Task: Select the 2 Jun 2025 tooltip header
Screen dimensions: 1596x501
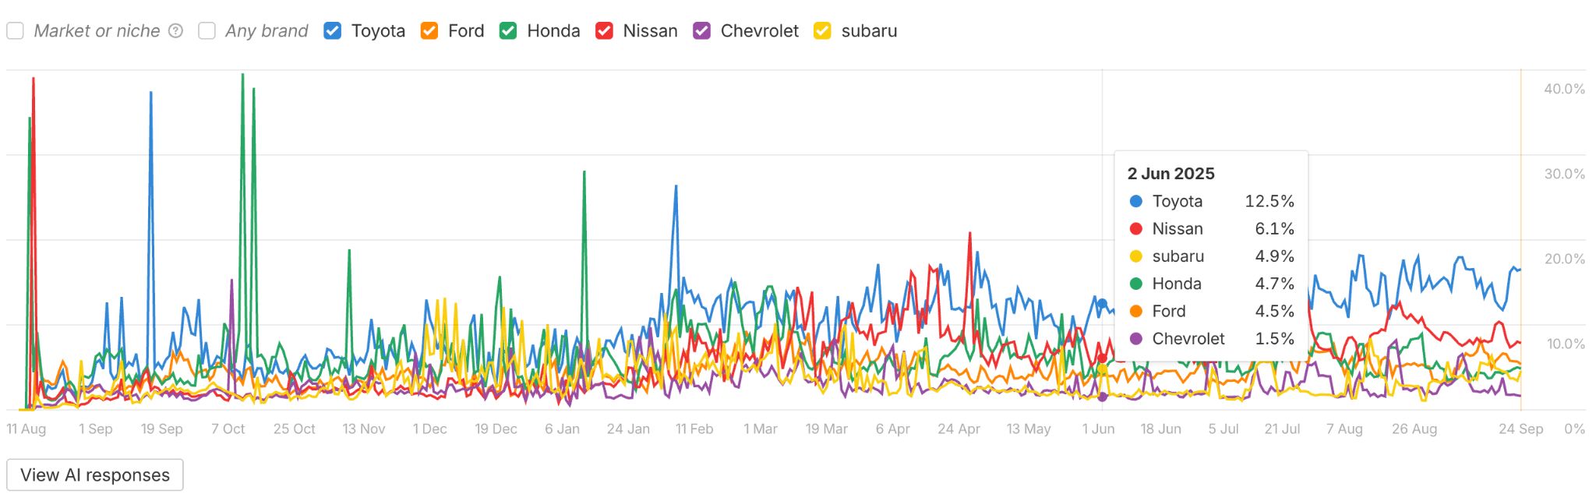Action: click(1172, 173)
